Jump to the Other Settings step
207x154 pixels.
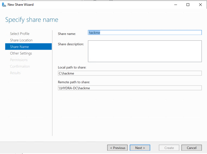[x=21, y=53]
